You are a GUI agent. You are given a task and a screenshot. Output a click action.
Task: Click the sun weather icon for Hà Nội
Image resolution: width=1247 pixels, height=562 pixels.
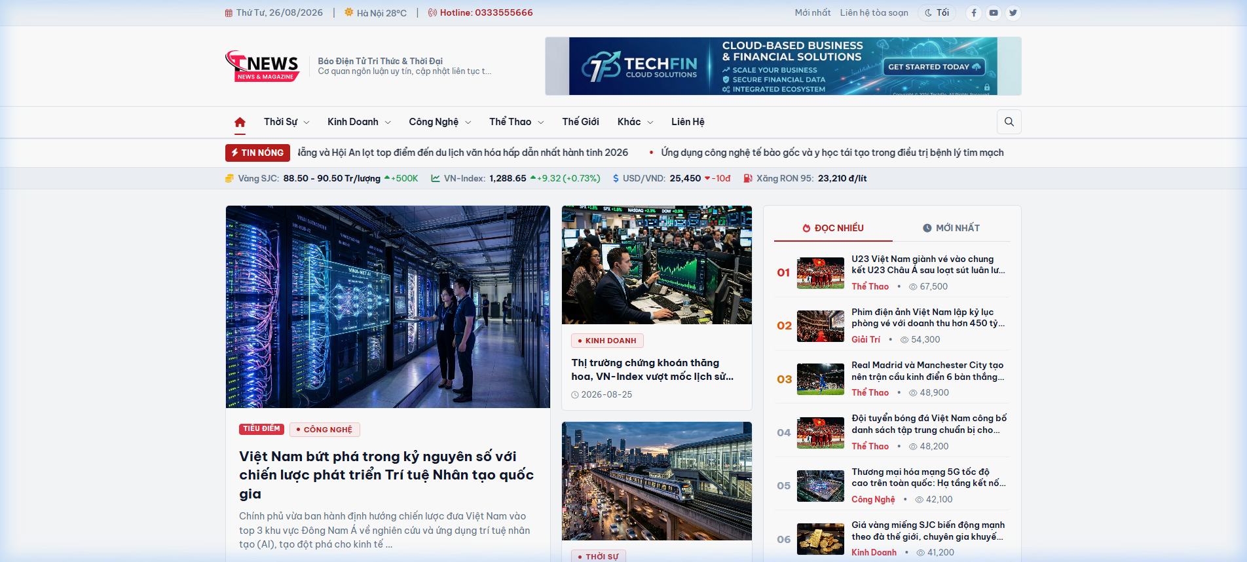(349, 12)
